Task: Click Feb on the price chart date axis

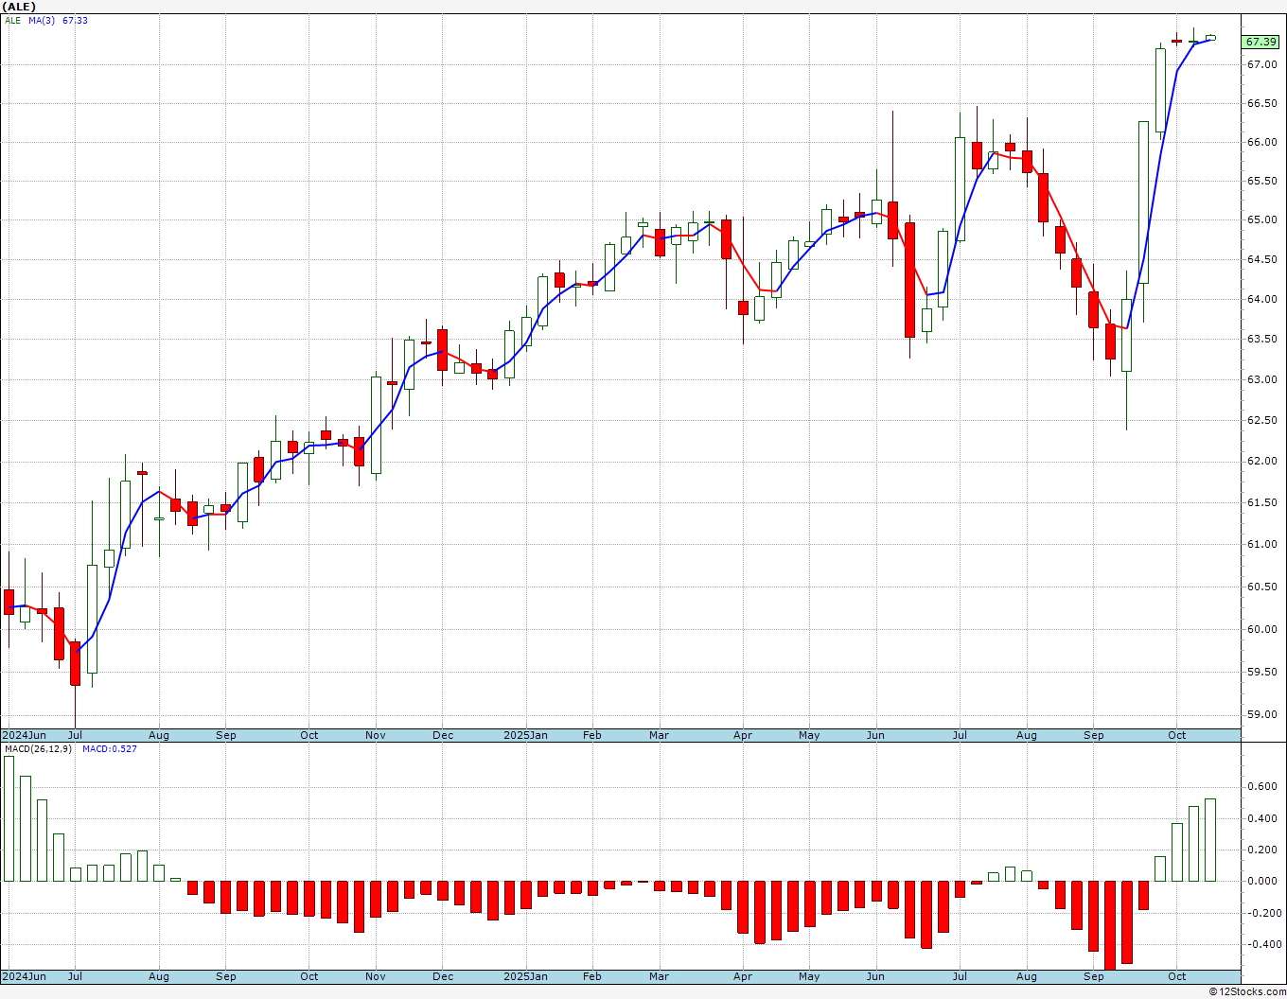Action: pyautogui.click(x=592, y=735)
